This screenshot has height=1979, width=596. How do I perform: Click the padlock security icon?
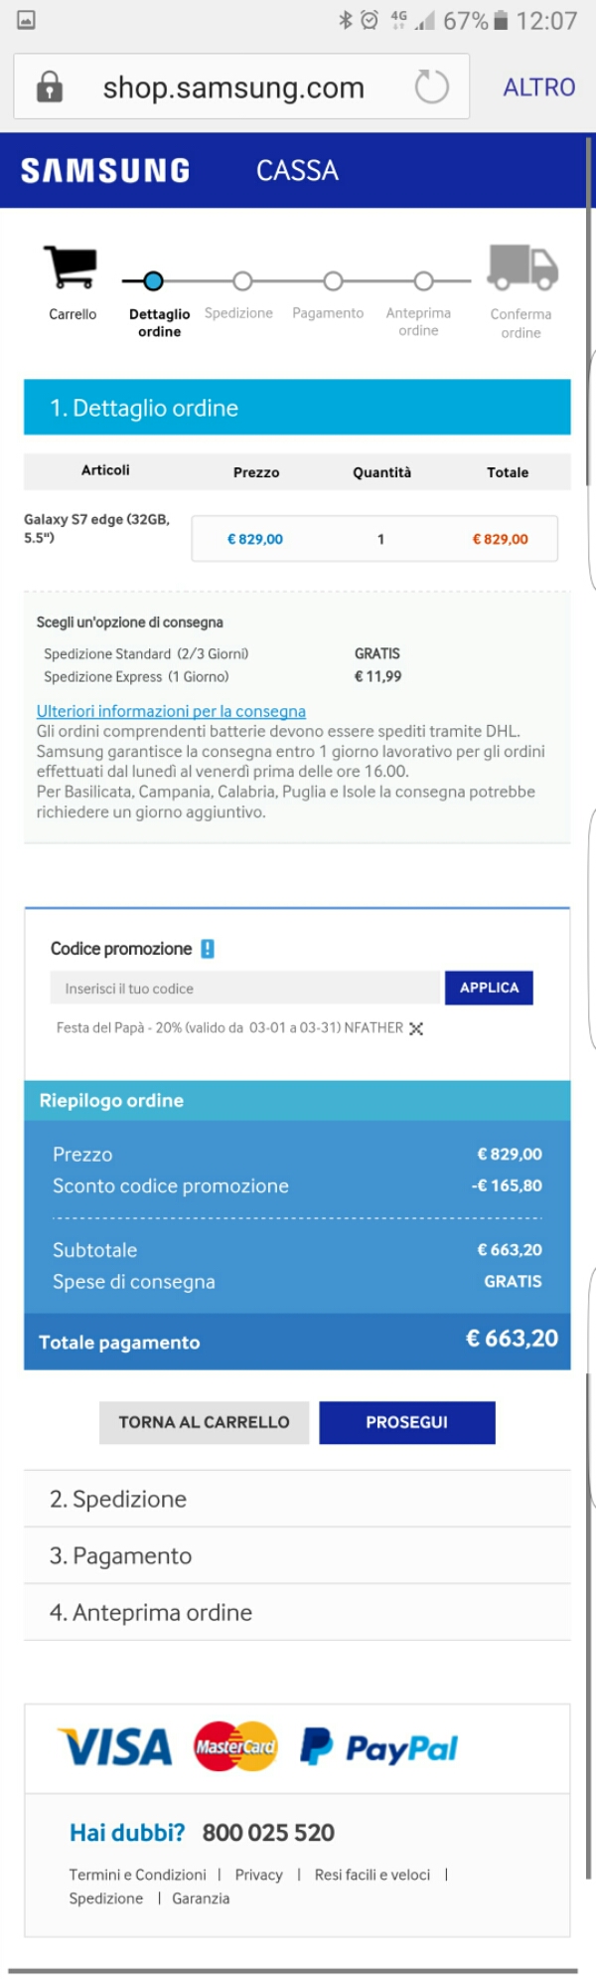click(49, 87)
